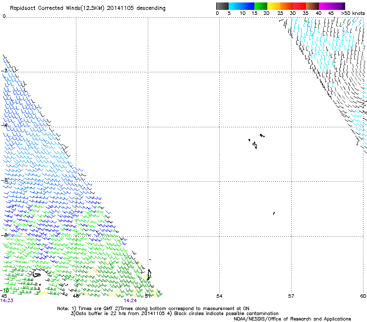Image resolution: width=367 pixels, height=322 pixels.
Task: Click the '25' label under the color scale
Action: tap(280, 13)
